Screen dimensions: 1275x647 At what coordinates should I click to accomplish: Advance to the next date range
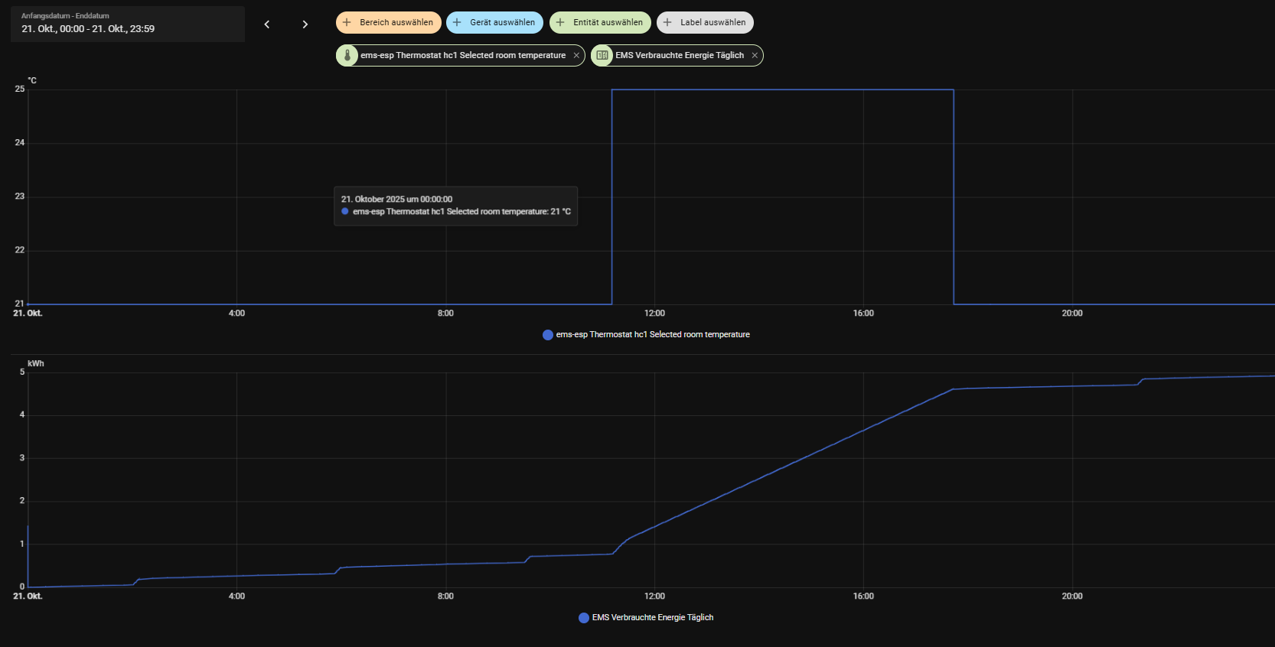coord(305,24)
